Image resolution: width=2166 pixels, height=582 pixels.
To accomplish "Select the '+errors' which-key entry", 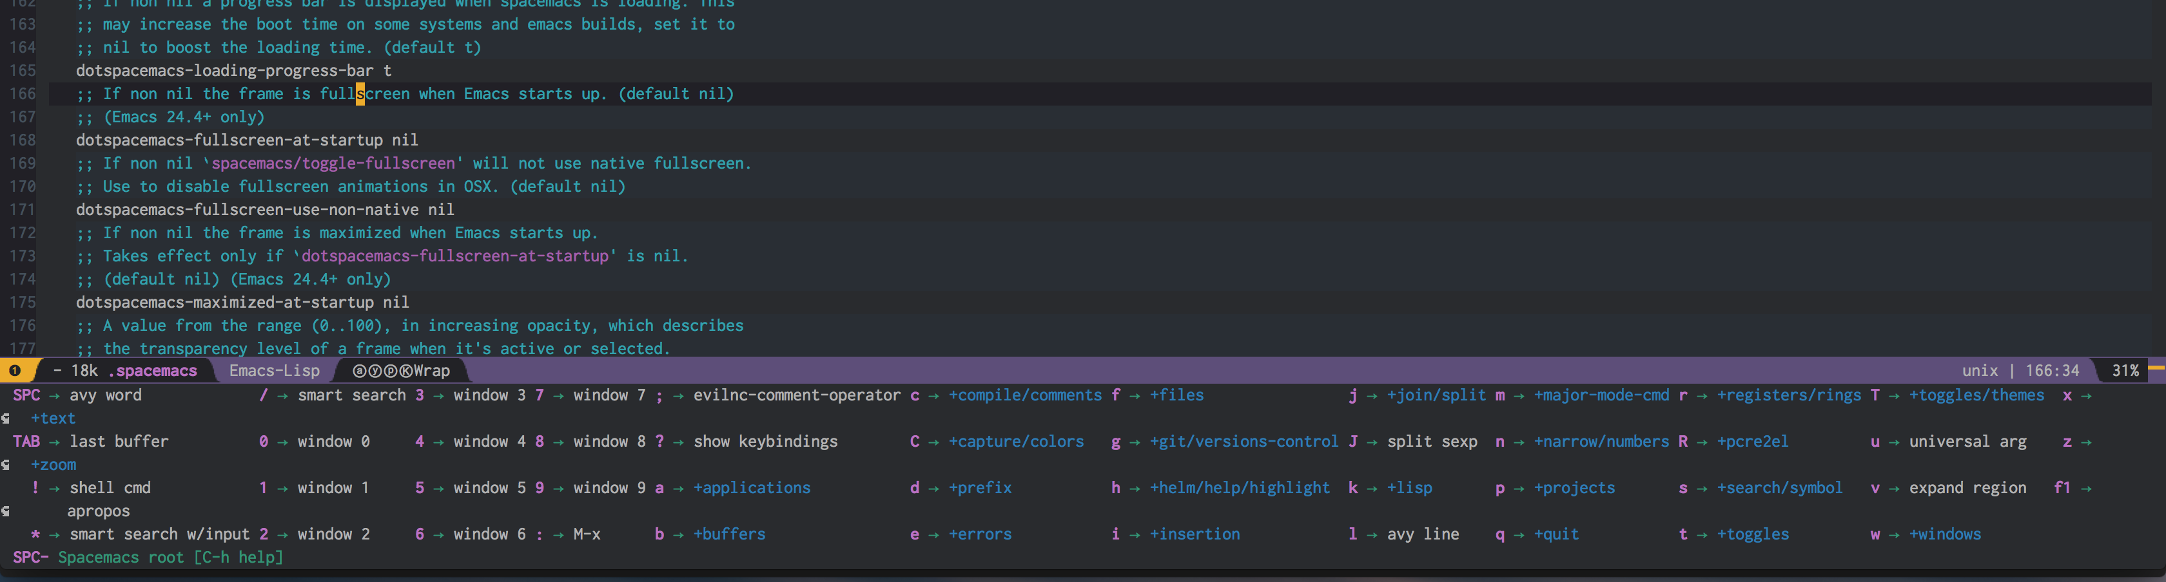I will [980, 534].
